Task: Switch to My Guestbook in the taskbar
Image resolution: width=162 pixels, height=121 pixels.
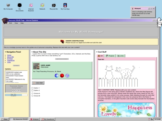Action: [x=48, y=119]
